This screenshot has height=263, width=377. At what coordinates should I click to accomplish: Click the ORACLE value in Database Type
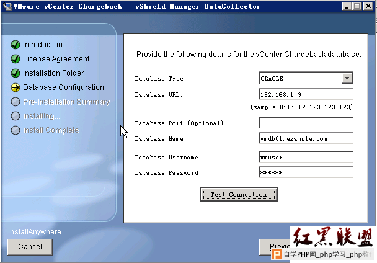(272, 78)
